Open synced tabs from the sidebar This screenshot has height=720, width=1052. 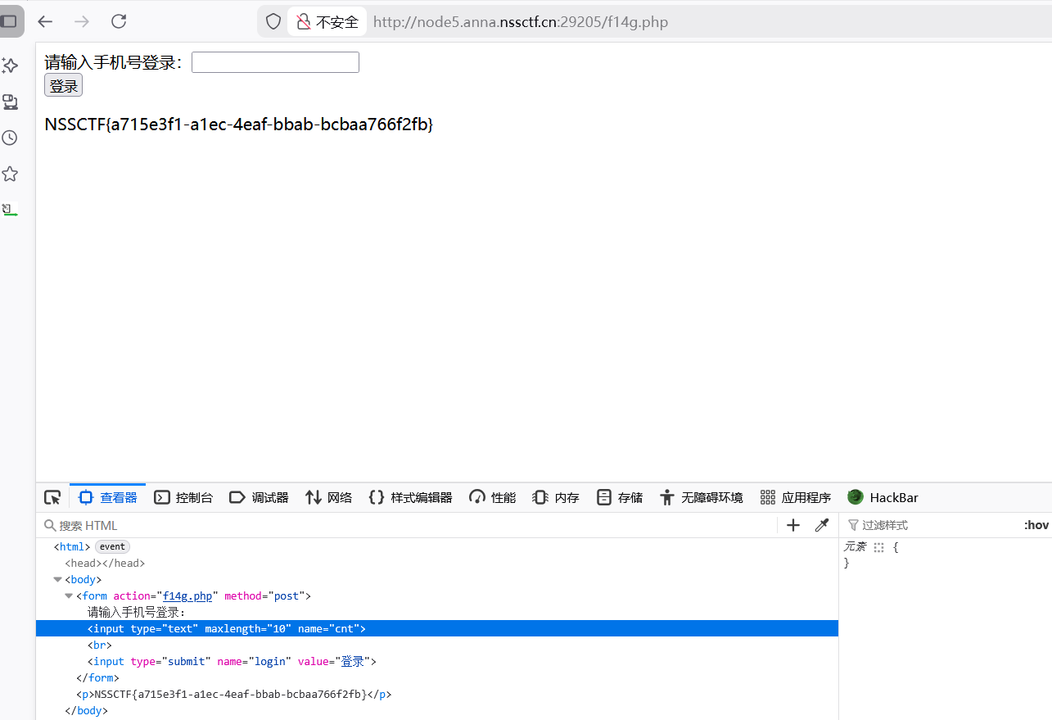pos(10,102)
